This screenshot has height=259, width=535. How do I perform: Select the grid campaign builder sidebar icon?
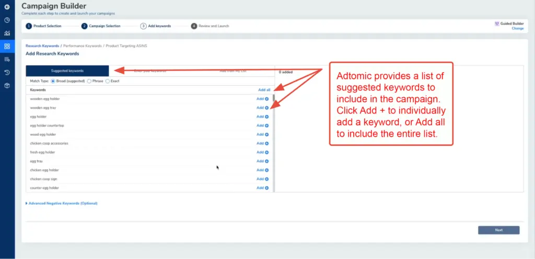(x=7, y=46)
